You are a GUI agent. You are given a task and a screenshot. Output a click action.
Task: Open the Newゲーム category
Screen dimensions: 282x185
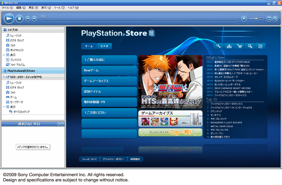click(x=109, y=70)
